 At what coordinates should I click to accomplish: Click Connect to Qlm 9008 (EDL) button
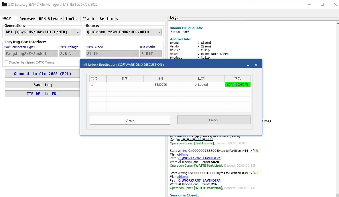[43, 74]
